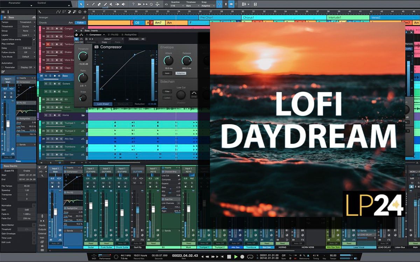Open the tempo track clock icon
The image size is (420, 262).
pos(80,12)
